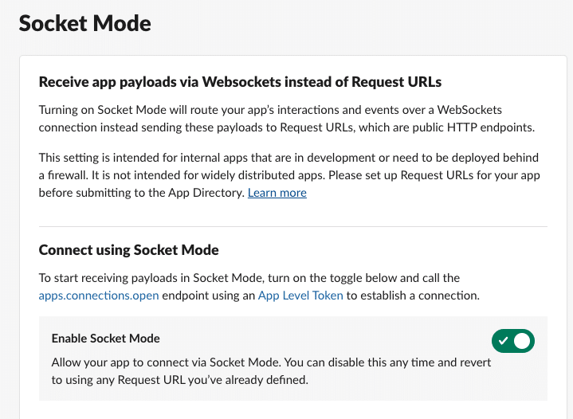Image resolution: width=573 pixels, height=419 pixels.
Task: Open the apps.connections.open endpoint link
Action: [x=99, y=296]
